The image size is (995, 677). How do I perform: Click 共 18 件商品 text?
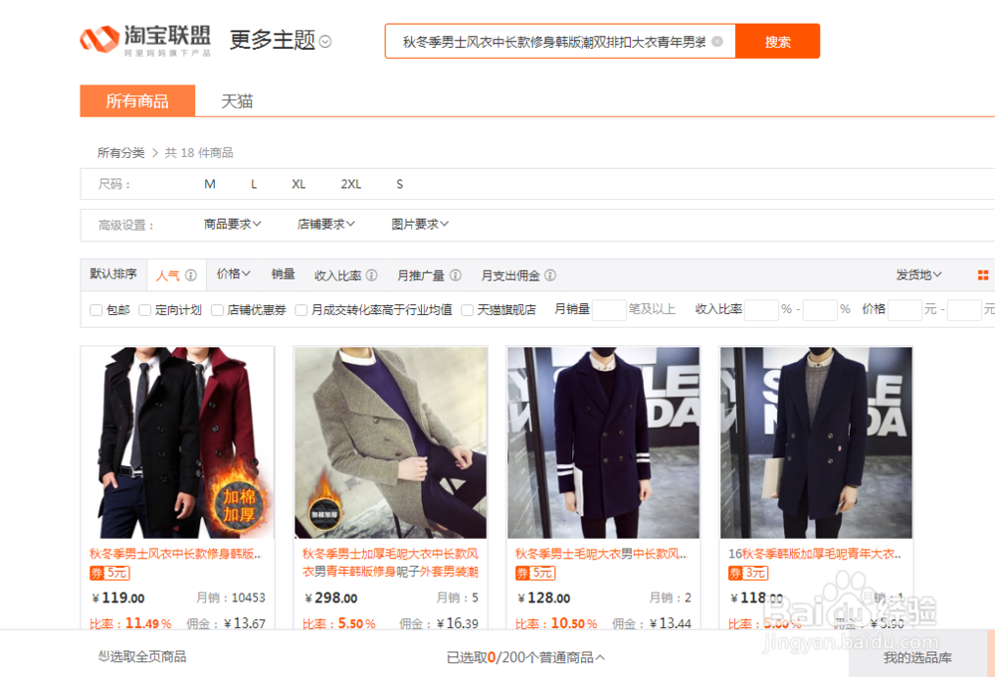[199, 153]
